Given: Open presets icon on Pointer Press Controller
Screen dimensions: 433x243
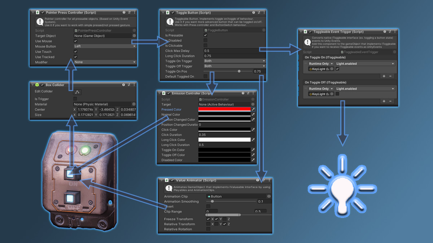Looking at the screenshot, I should coord(129,13).
